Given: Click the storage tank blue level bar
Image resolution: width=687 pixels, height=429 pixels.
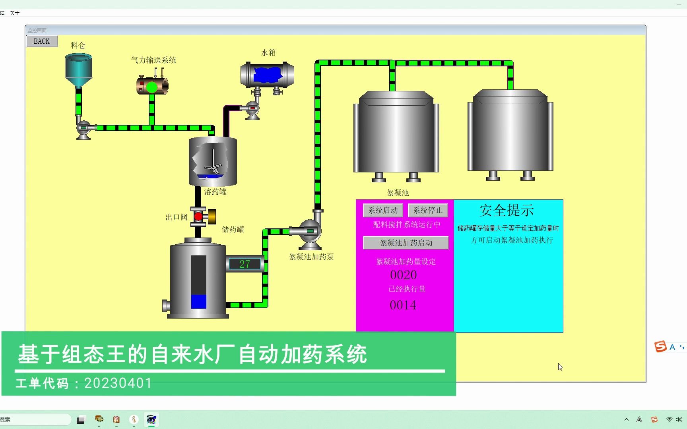Looking at the screenshot, I should [x=198, y=301].
